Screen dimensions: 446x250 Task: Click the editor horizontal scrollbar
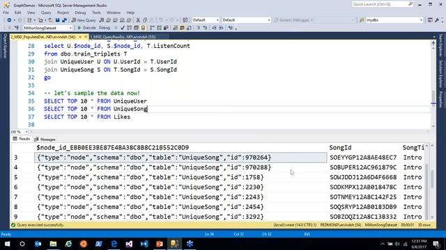point(229,132)
